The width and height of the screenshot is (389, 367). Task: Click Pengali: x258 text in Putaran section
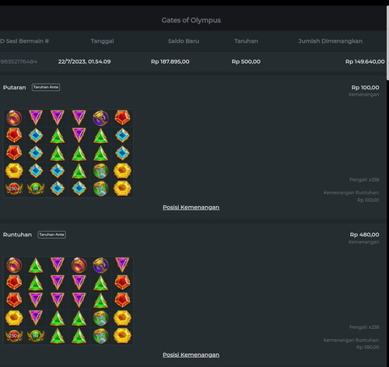click(x=364, y=180)
